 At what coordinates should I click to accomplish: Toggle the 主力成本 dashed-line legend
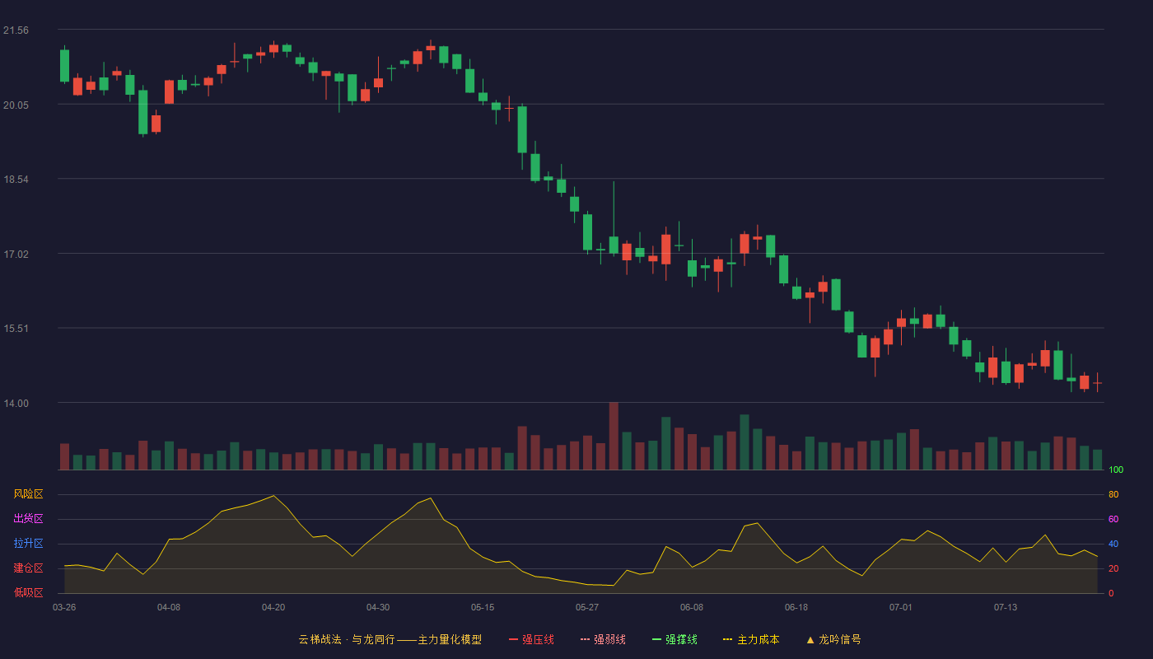(751, 639)
